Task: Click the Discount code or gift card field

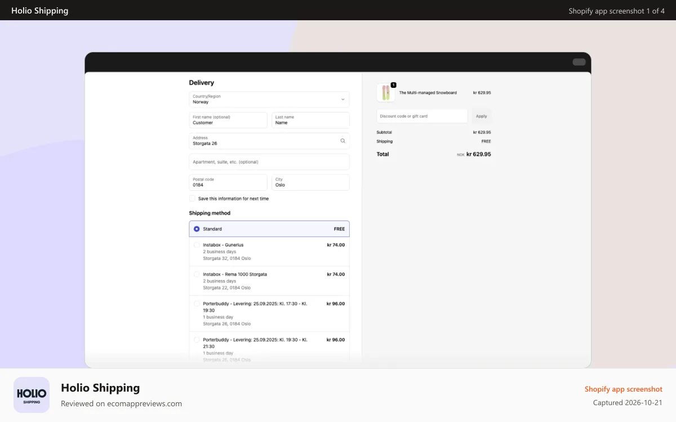Action: point(422,116)
